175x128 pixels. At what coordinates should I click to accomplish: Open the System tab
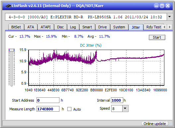click(119, 27)
